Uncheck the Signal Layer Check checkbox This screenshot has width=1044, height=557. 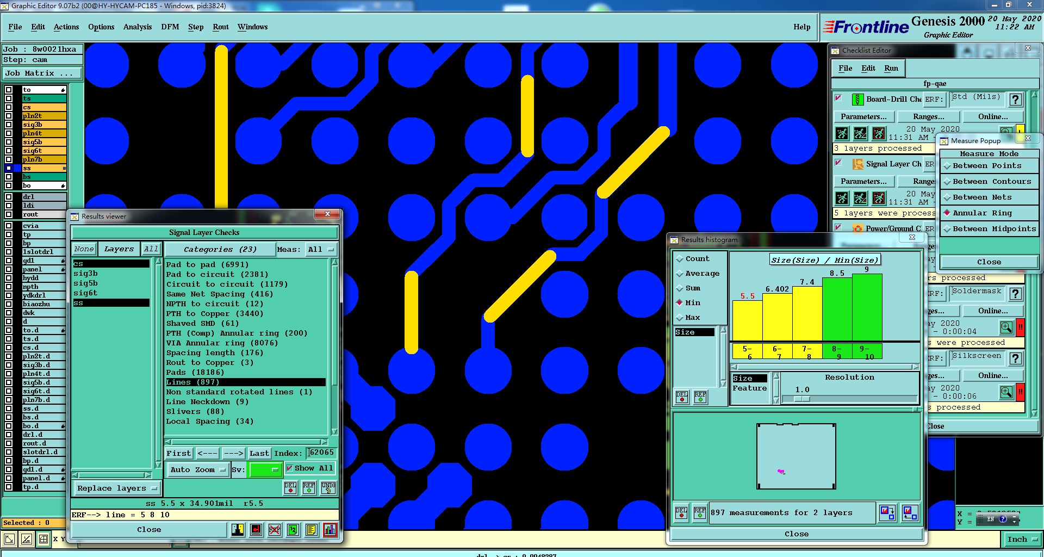[x=838, y=163]
